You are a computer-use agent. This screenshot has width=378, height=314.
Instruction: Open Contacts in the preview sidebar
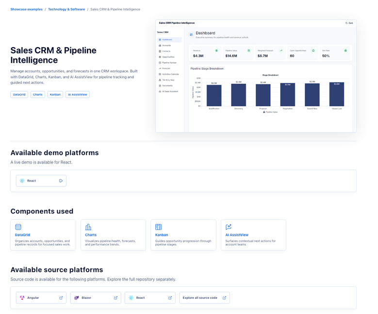[x=169, y=51]
